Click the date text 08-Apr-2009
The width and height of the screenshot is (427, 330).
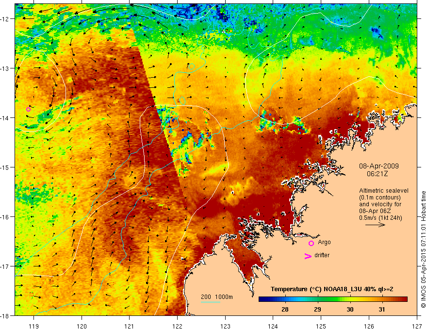[379, 166]
